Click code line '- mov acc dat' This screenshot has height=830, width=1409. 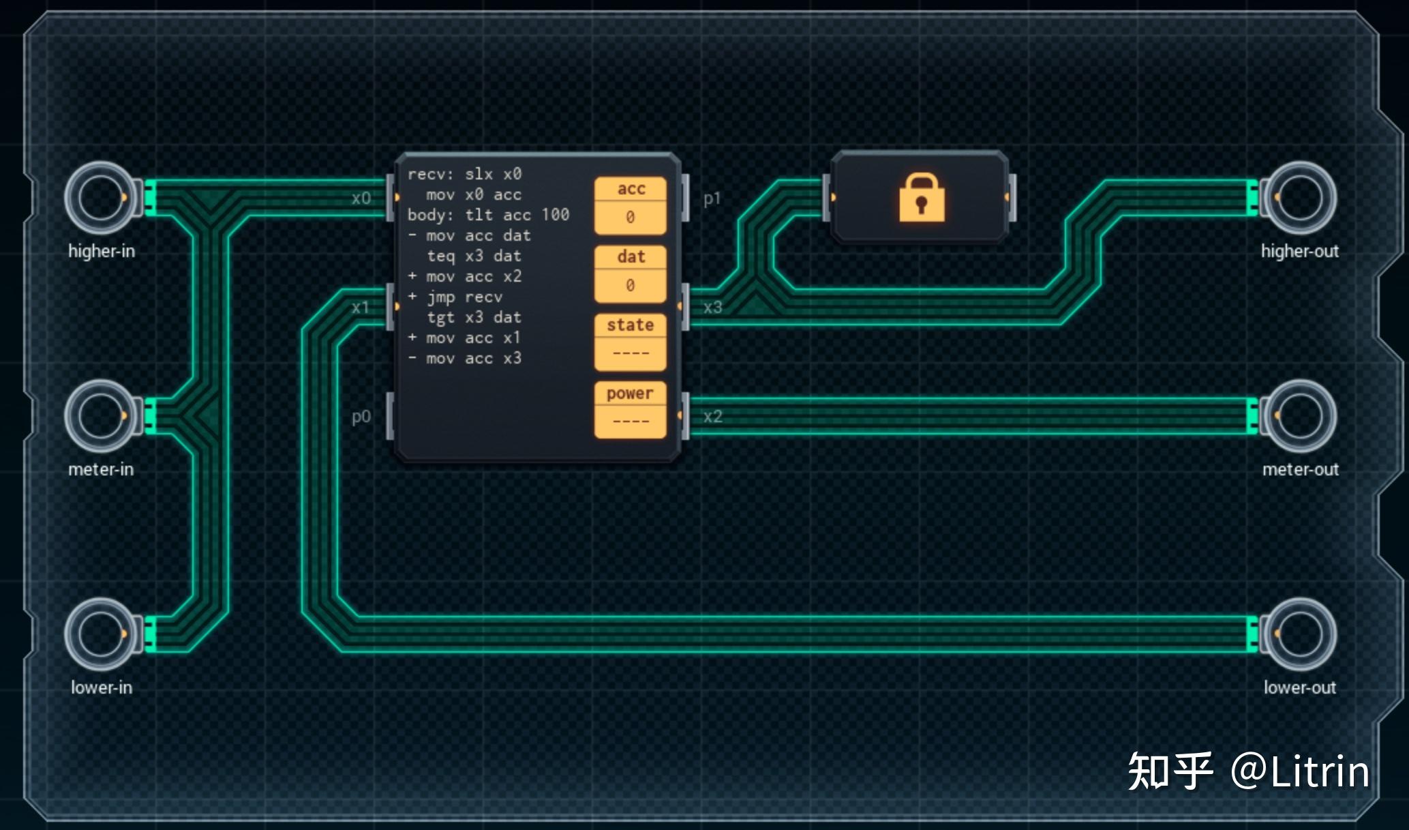tap(469, 236)
